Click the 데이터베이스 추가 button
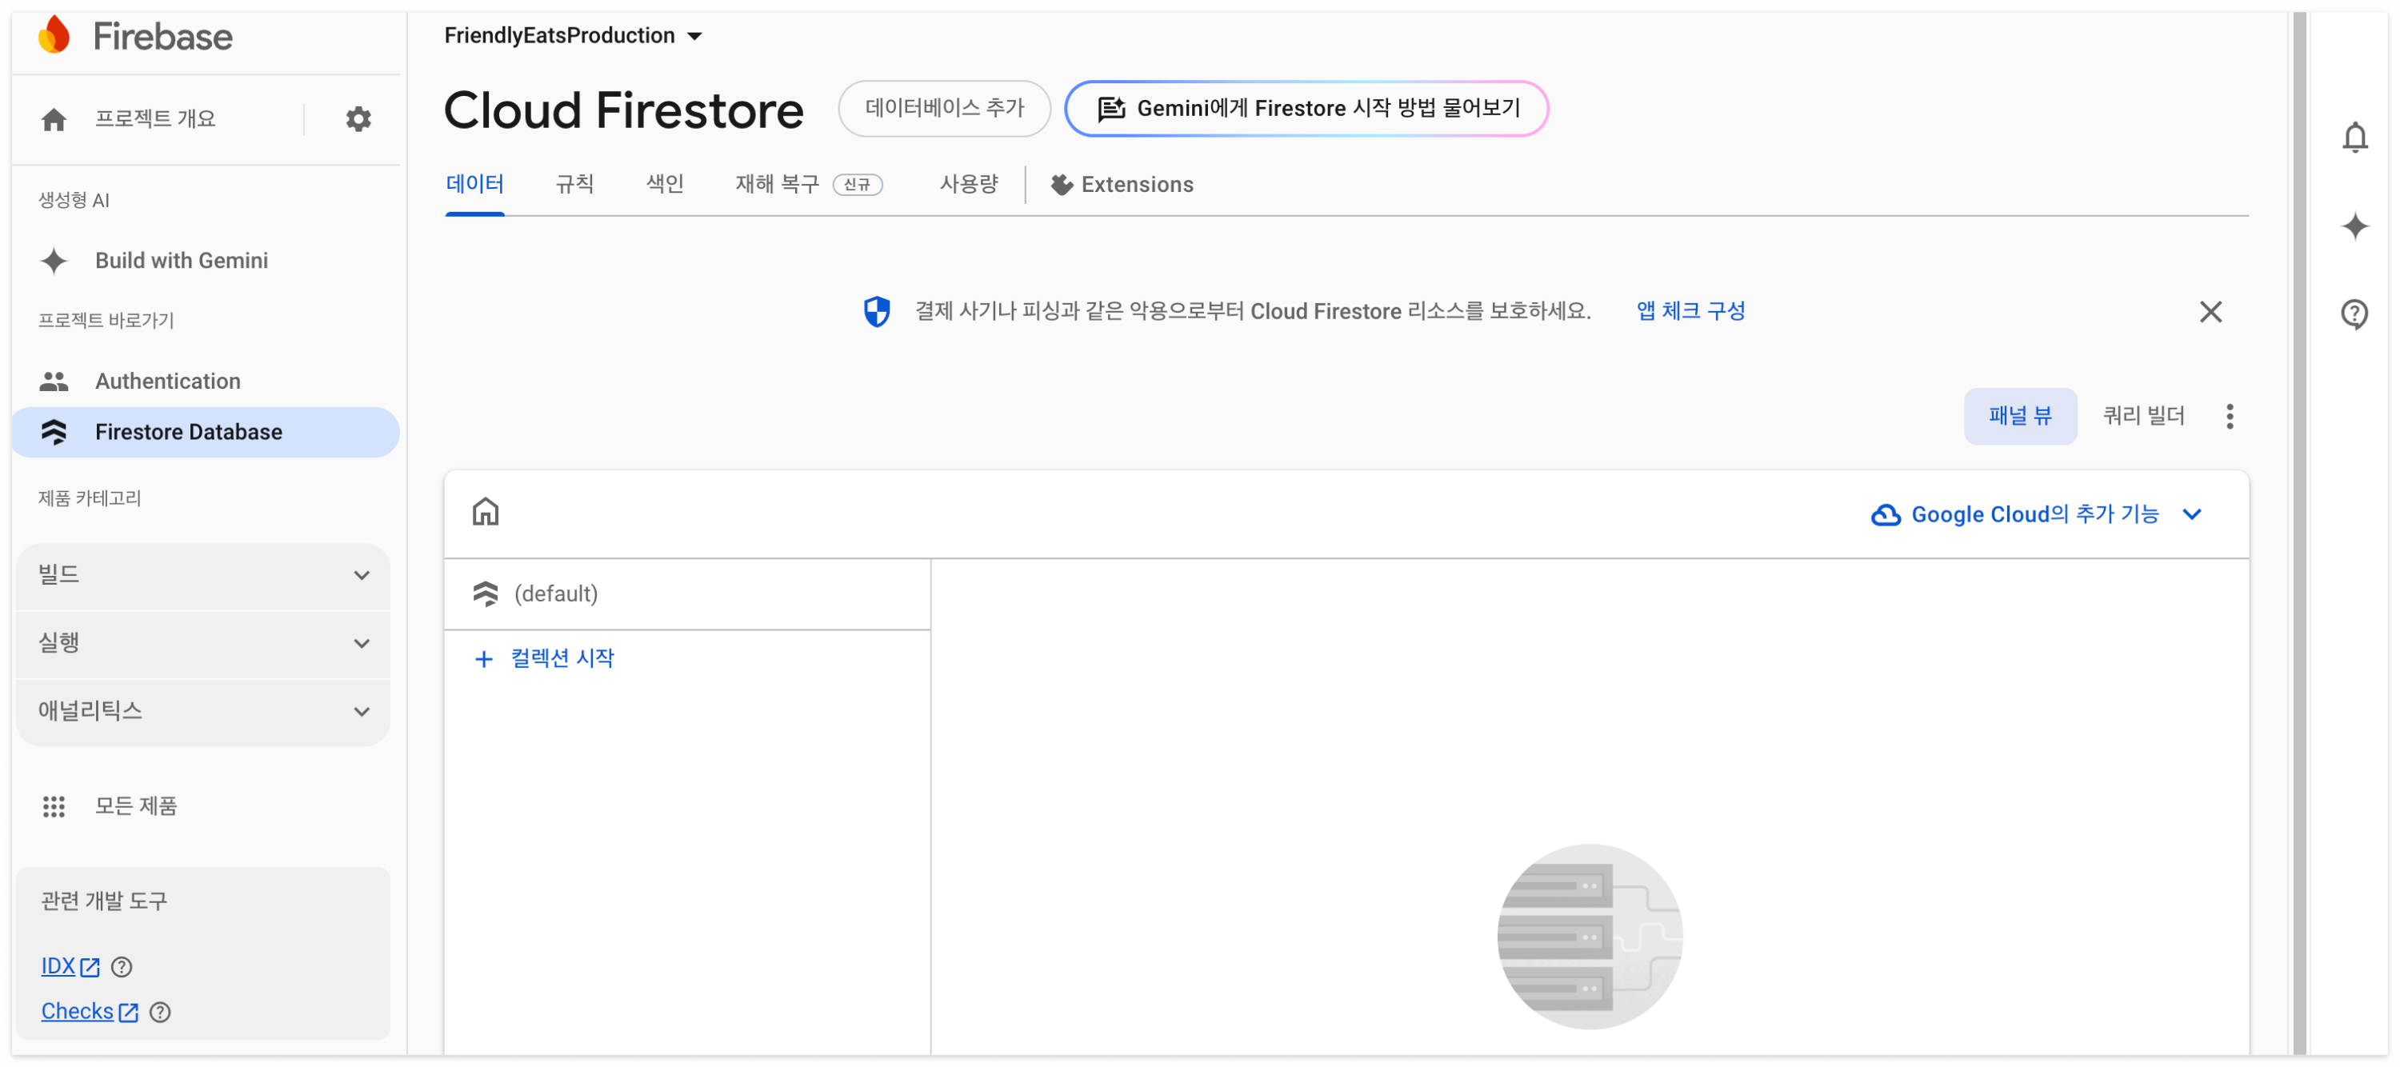Viewport: 2400px width, 1067px height. pyautogui.click(x=944, y=108)
